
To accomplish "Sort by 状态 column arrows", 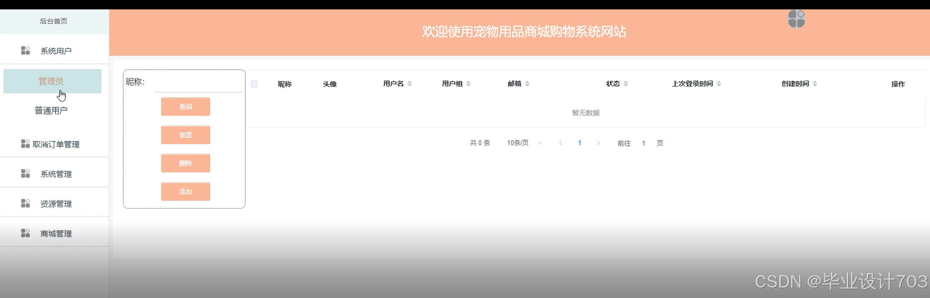I will 626,84.
